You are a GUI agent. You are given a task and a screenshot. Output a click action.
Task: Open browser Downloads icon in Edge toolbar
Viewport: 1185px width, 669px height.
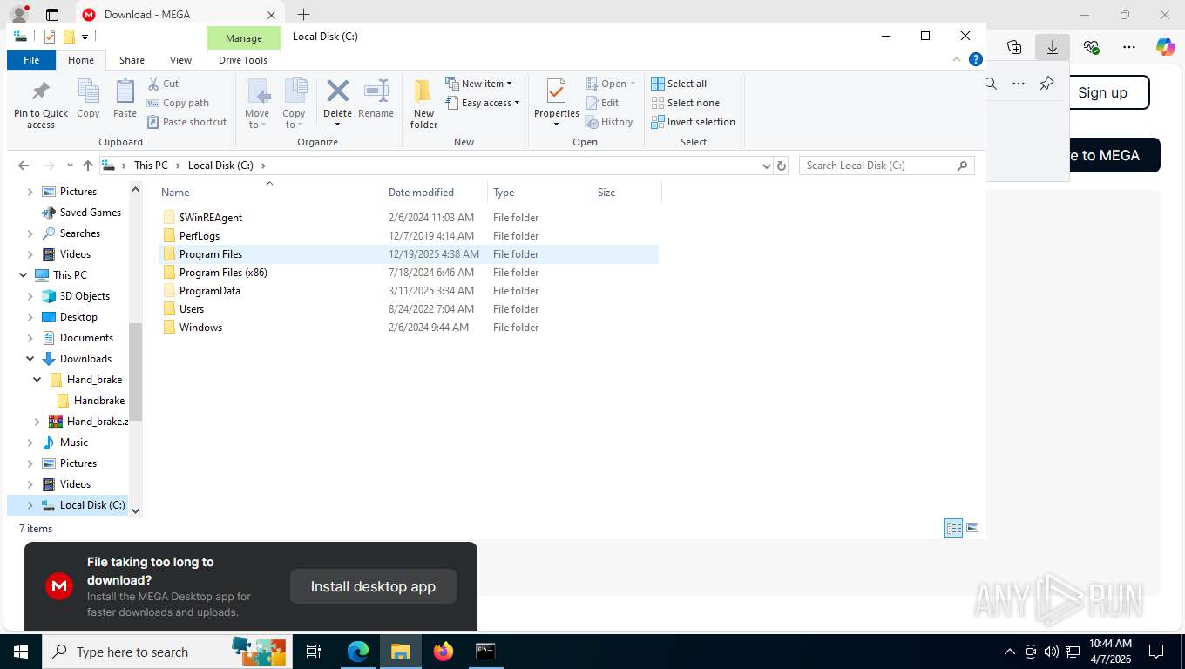click(x=1052, y=47)
